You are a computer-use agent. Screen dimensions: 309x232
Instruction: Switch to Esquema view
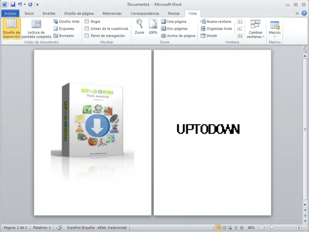coord(64,29)
